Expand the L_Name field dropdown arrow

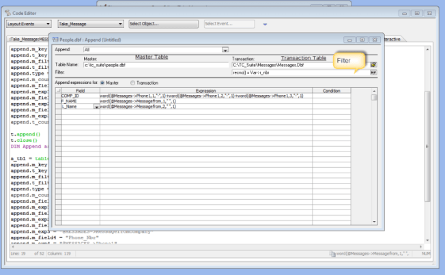(x=96, y=106)
